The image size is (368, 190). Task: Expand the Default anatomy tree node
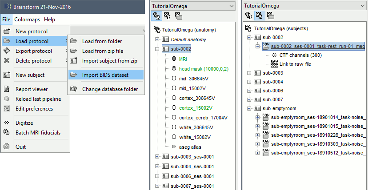click(x=157, y=40)
